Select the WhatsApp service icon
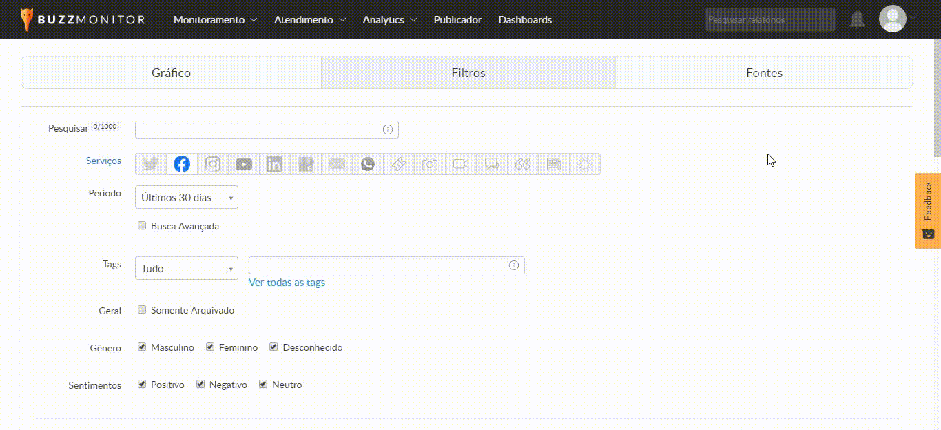The height and width of the screenshot is (430, 941). (x=368, y=164)
